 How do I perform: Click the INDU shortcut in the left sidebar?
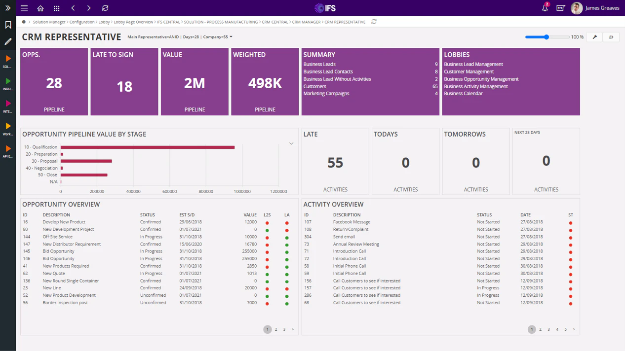(7, 83)
